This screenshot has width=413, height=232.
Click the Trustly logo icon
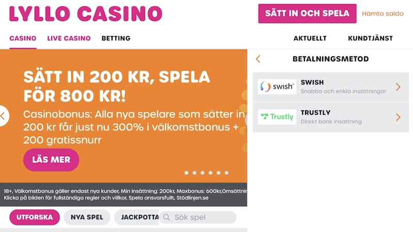coord(277,117)
